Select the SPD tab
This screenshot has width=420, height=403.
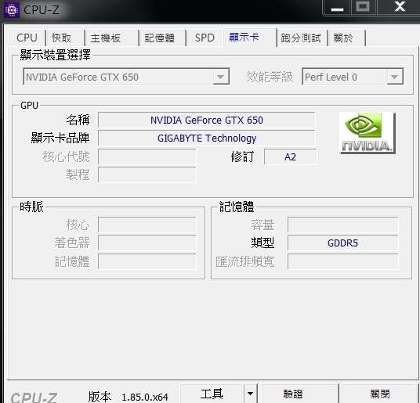205,38
